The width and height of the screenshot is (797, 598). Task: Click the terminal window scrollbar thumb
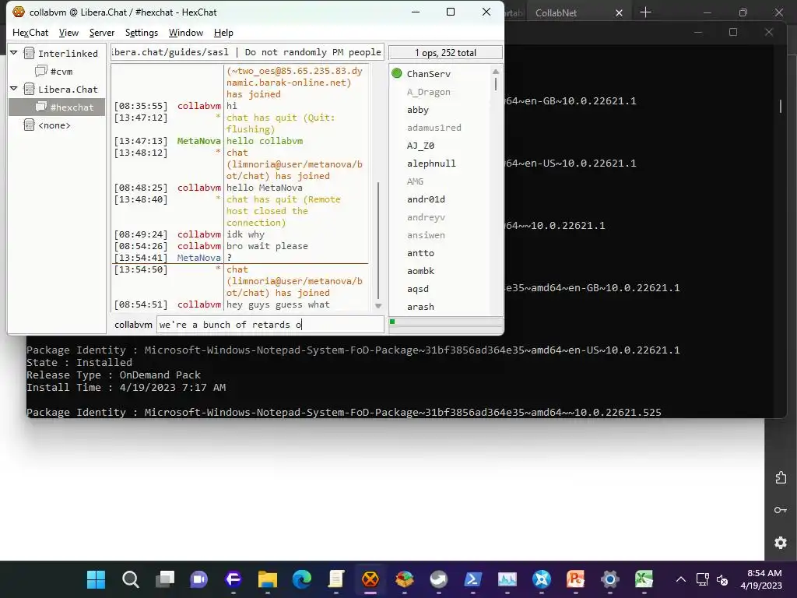[x=781, y=105]
